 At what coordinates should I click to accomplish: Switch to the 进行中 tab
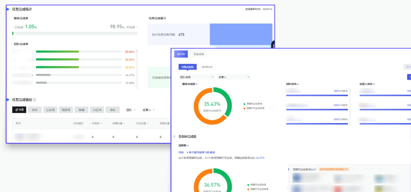pyautogui.click(x=181, y=54)
